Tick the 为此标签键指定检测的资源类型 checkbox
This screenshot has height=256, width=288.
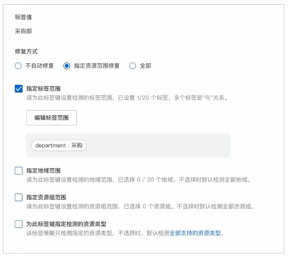19,224
